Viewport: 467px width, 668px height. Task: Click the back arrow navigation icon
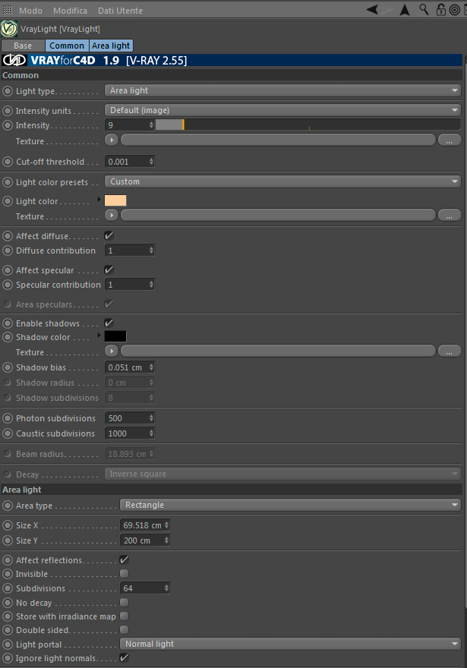point(372,9)
